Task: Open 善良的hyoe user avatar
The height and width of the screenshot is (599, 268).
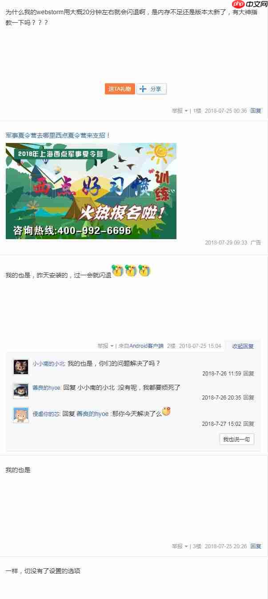Action: 21,391
